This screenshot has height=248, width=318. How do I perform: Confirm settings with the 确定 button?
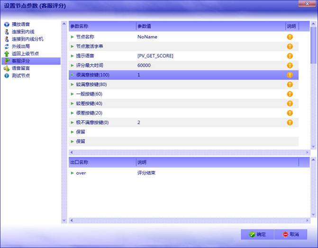[x=257, y=234]
